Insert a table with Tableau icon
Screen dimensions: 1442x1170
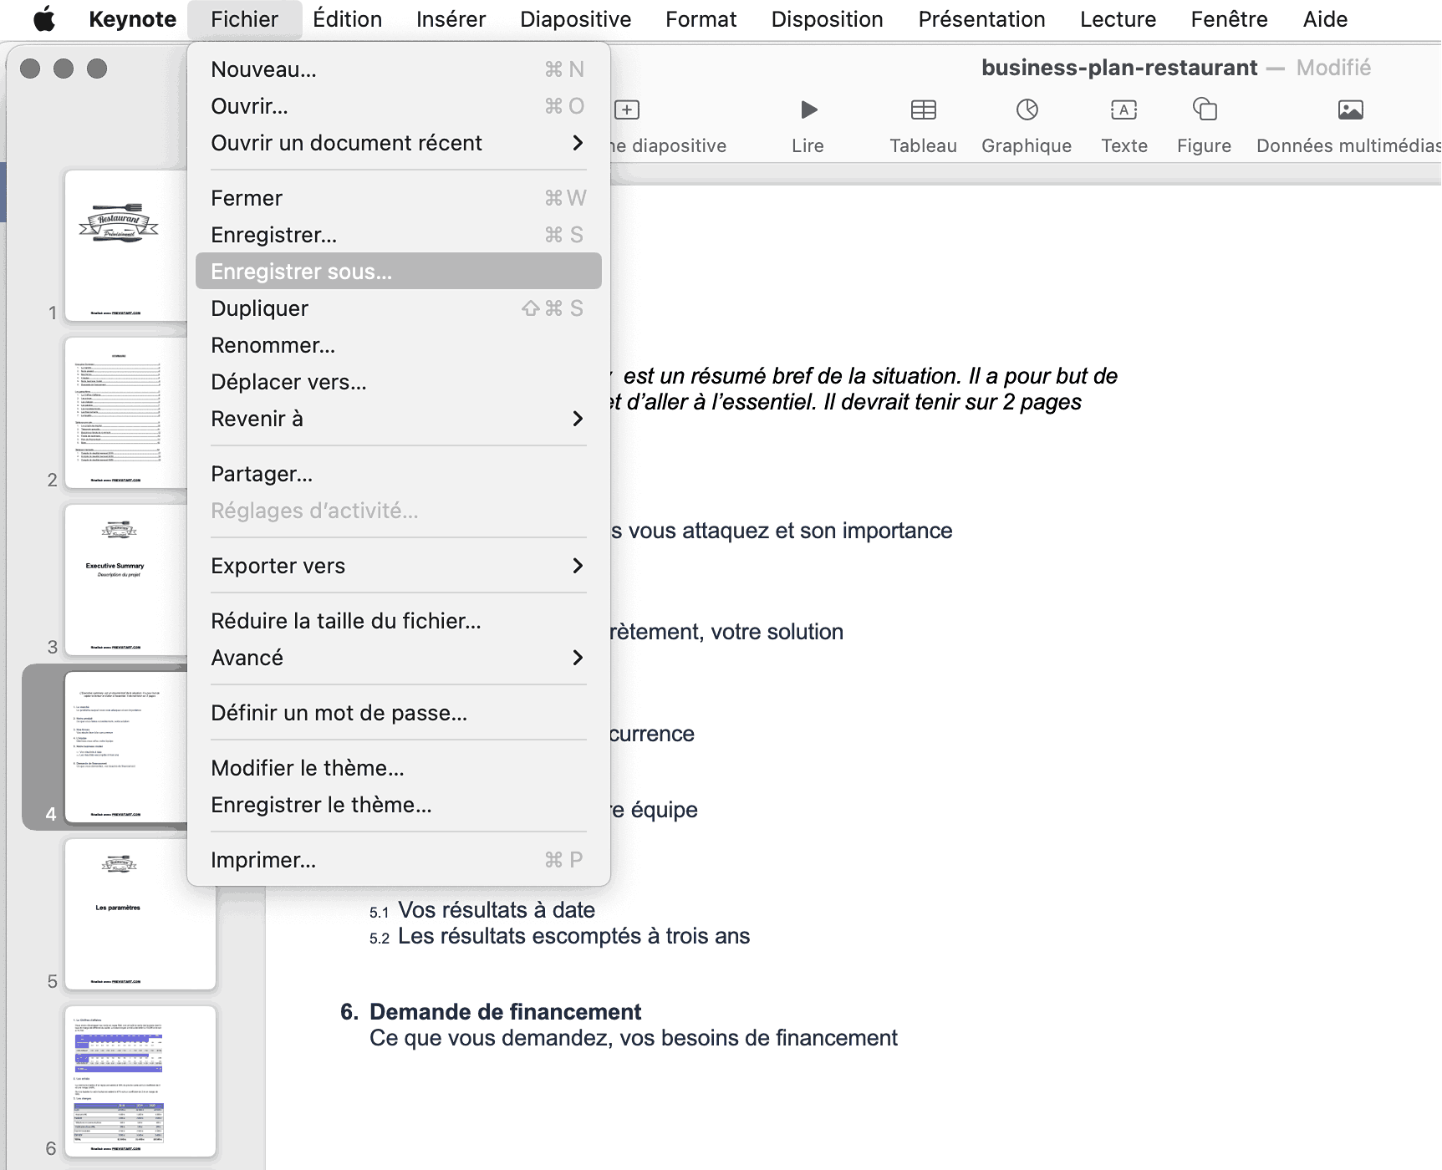pyautogui.click(x=923, y=109)
